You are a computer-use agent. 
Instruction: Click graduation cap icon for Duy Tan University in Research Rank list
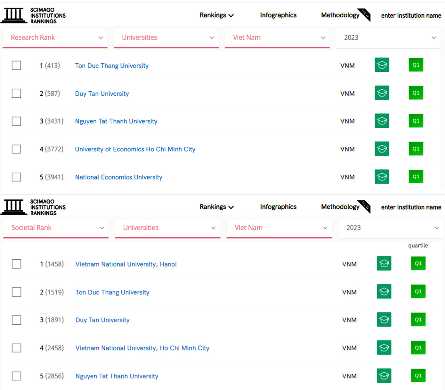point(382,93)
